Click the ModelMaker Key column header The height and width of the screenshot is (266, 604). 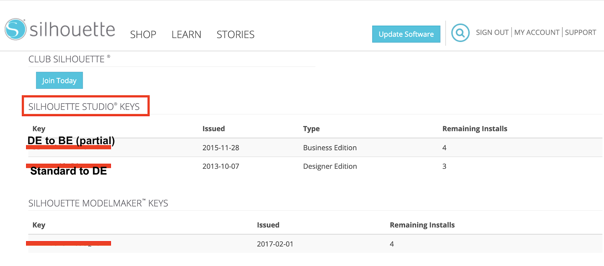39,225
